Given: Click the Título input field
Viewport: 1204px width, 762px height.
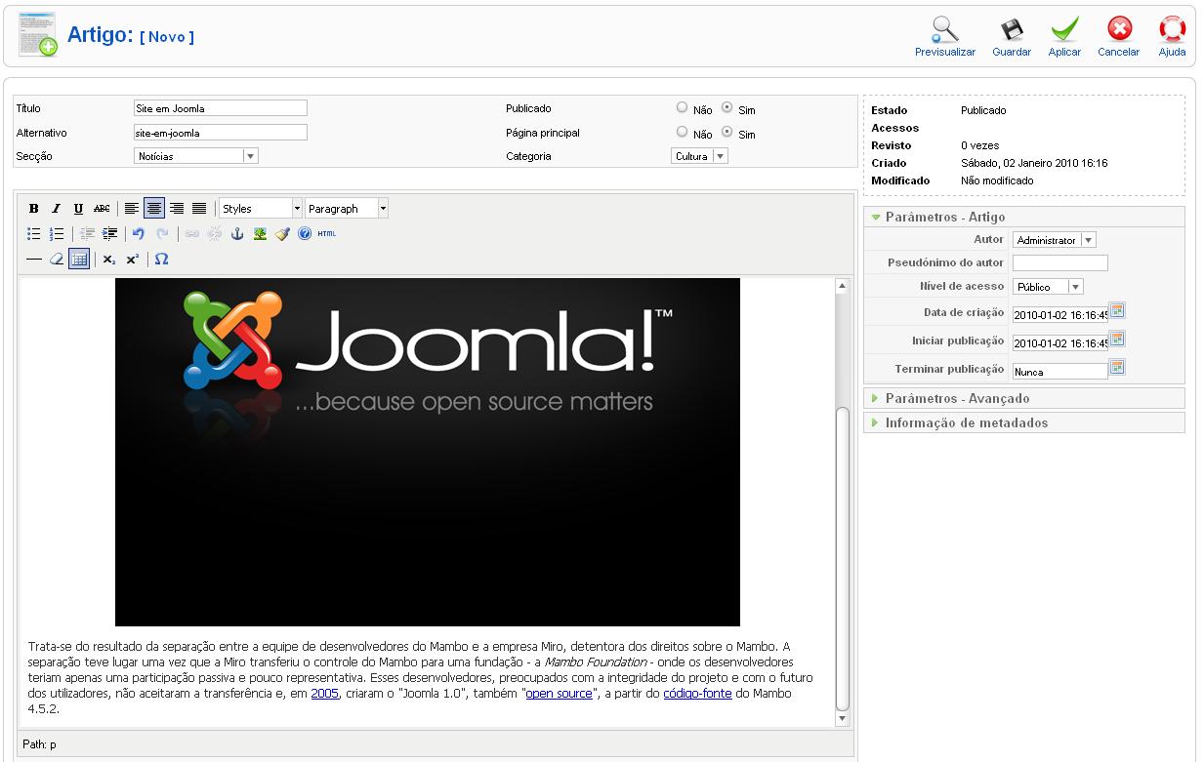Looking at the screenshot, I should (221, 108).
